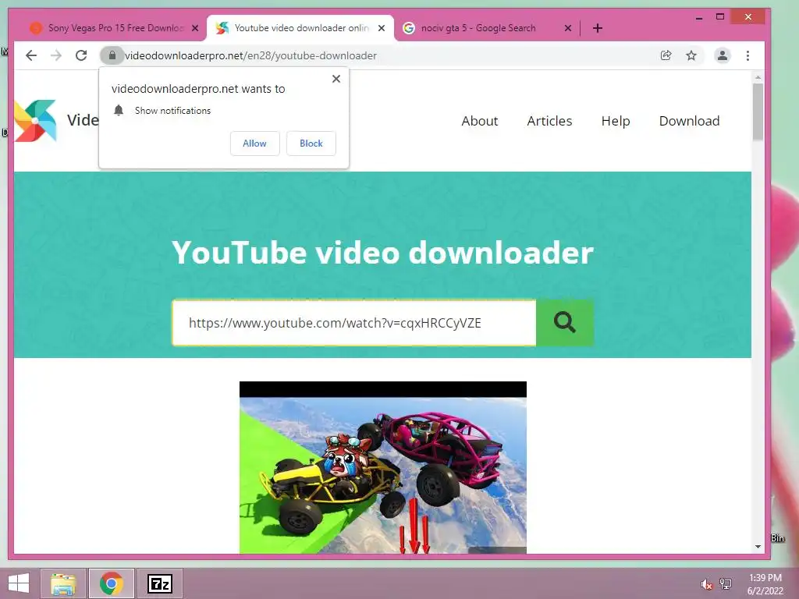Click the pinwheel site logo
The height and width of the screenshot is (599, 799).
[x=35, y=120]
